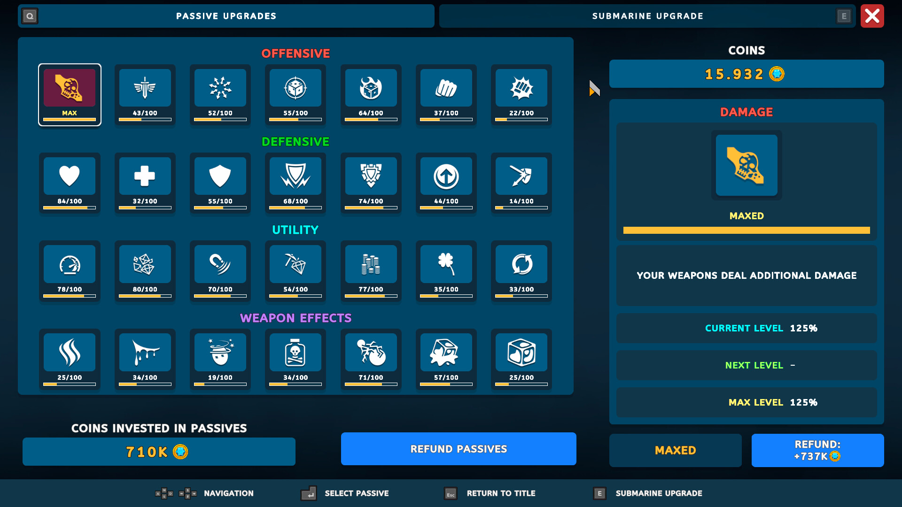The height and width of the screenshot is (507, 902).
Task: Click the Refund +737K button
Action: [817, 450]
